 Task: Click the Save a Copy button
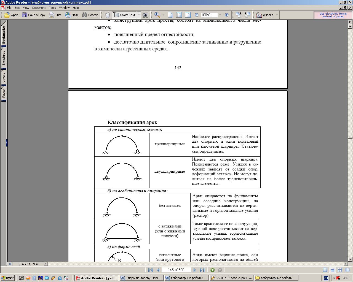click(34, 15)
